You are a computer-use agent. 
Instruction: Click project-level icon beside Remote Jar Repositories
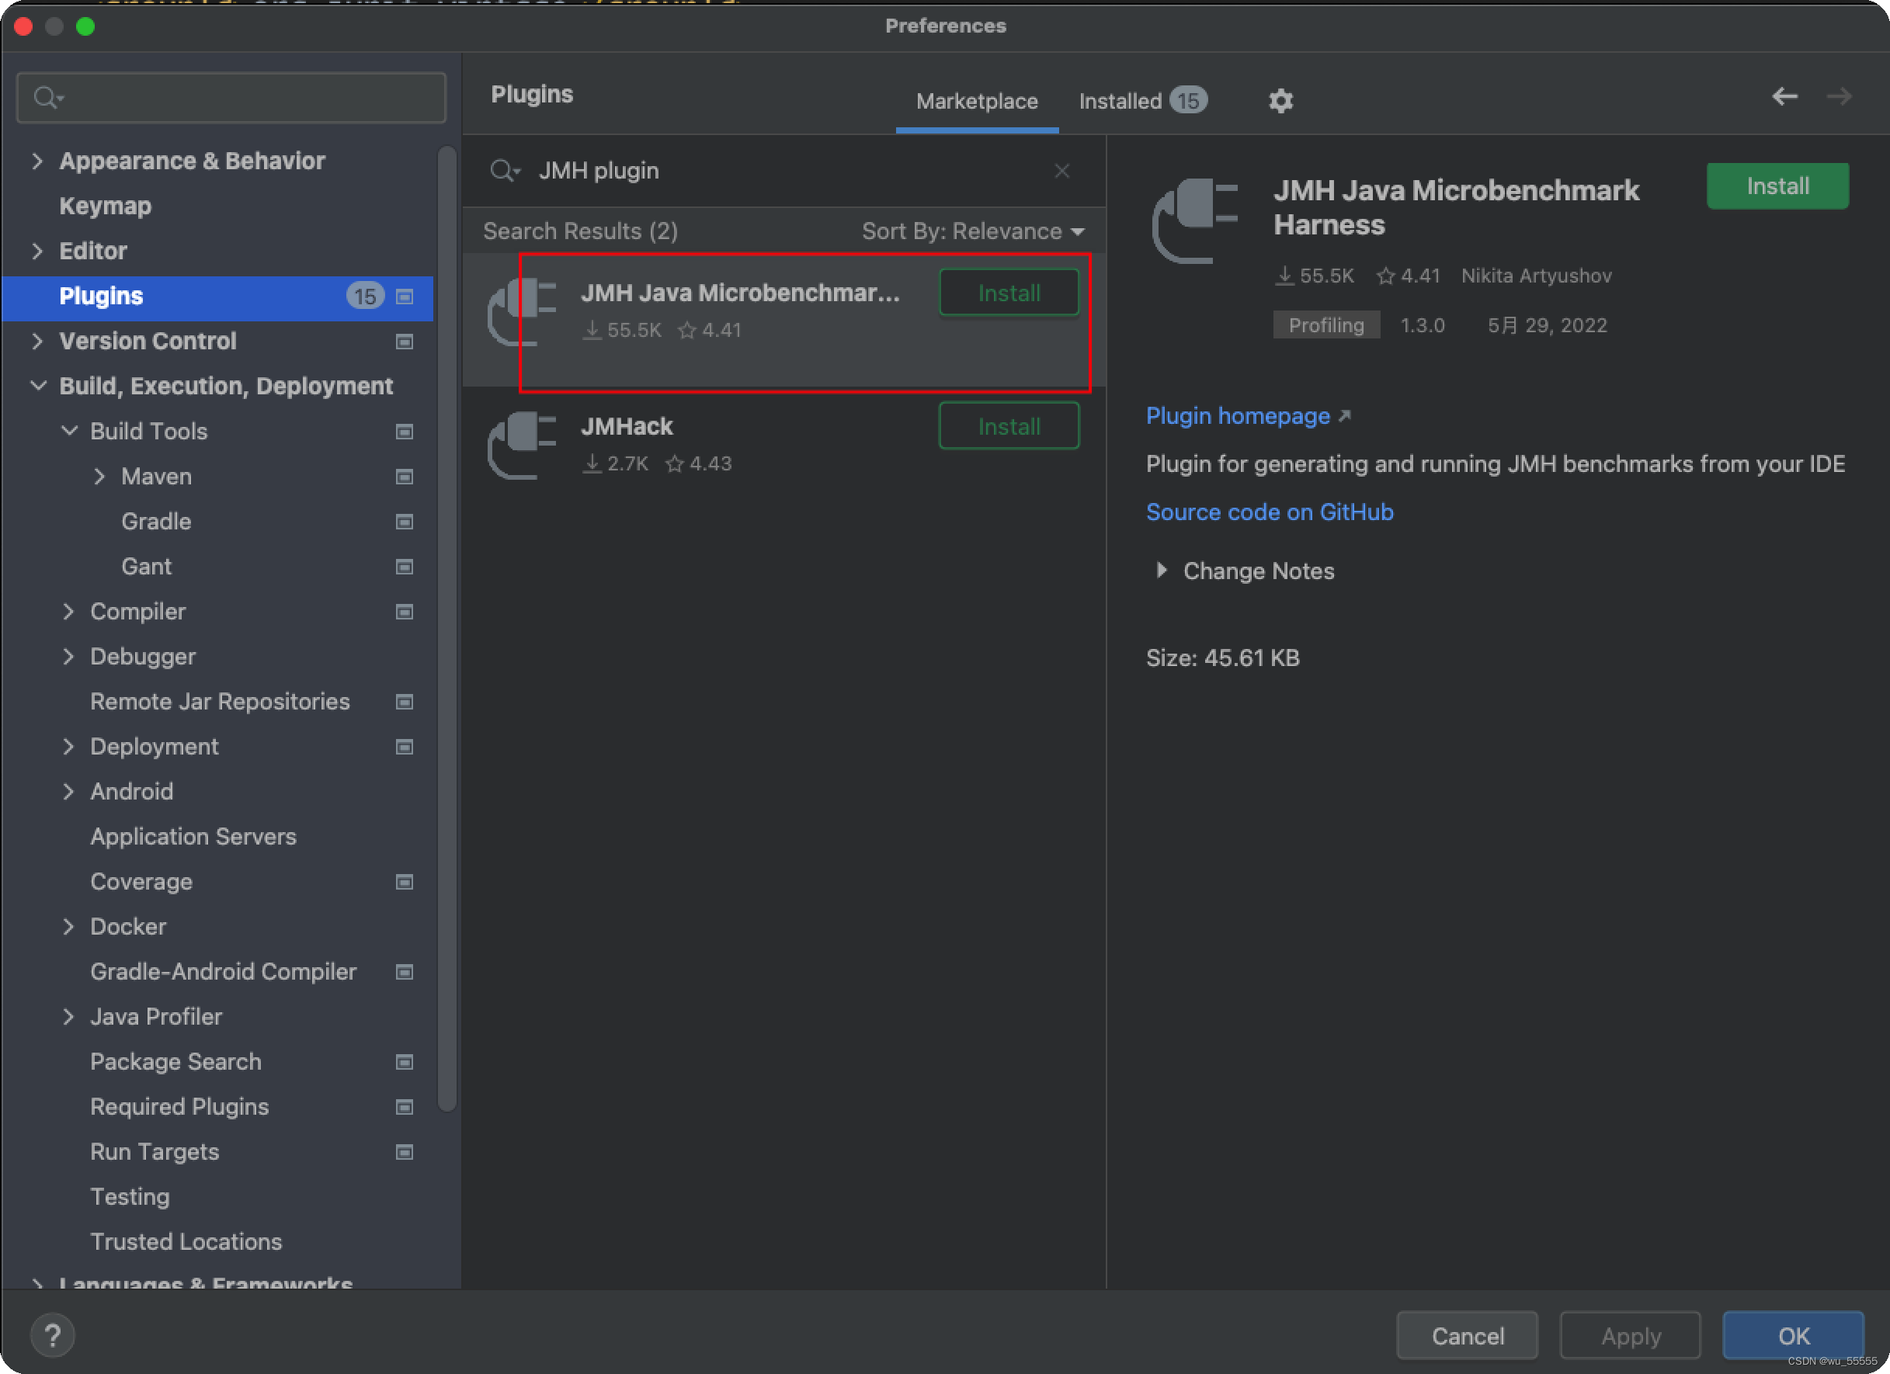404,702
